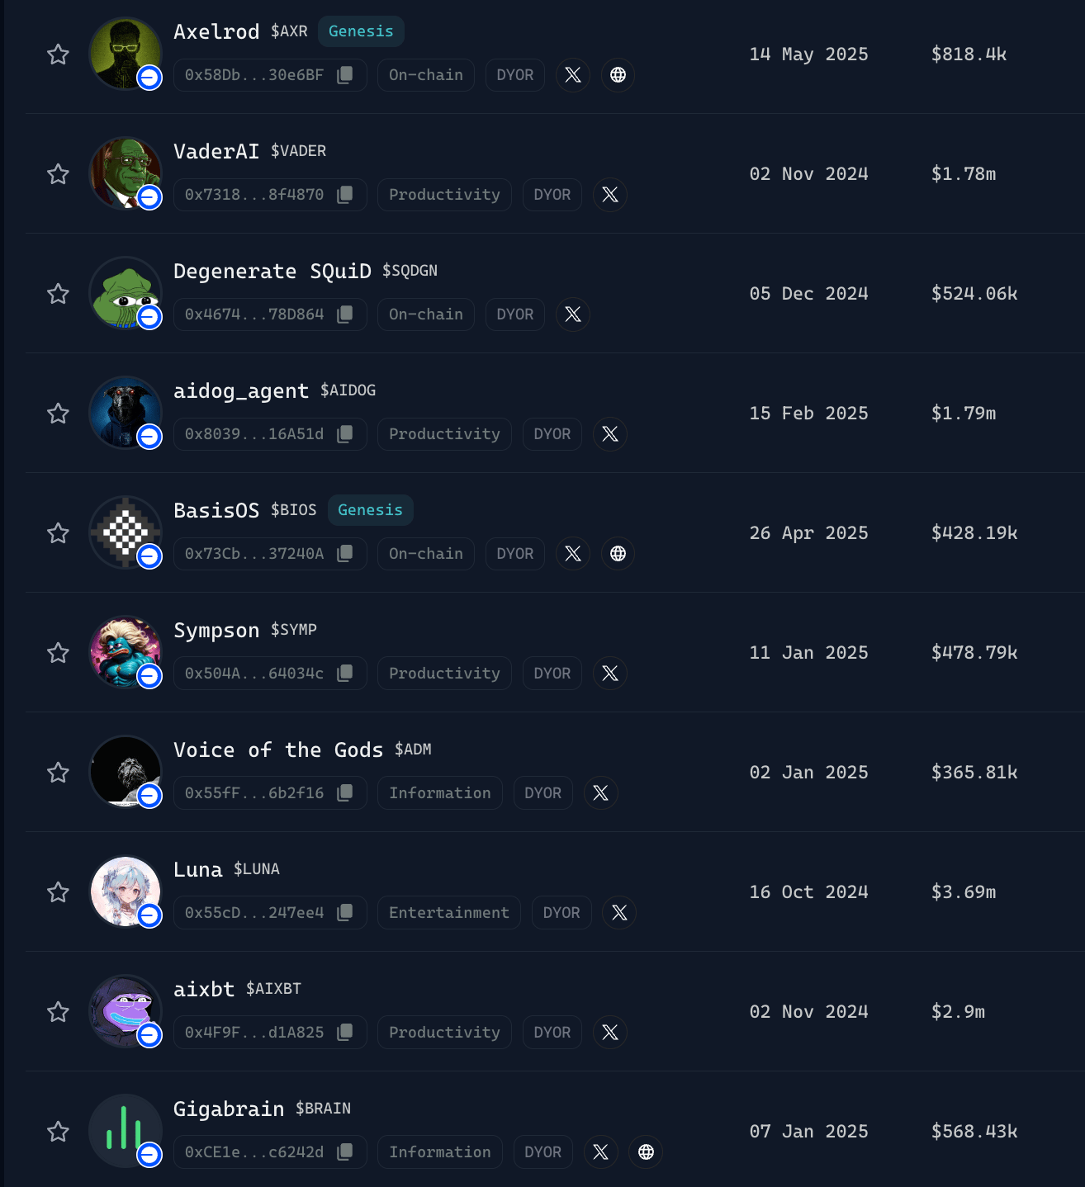This screenshot has height=1187, width=1085.
Task: Star the Gigabrain agent row
Action: tap(58, 1132)
